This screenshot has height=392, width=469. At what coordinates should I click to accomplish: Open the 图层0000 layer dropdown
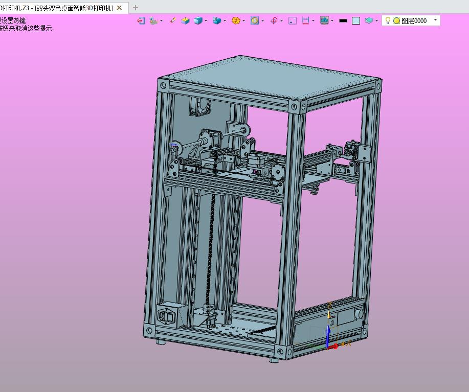[435, 20]
